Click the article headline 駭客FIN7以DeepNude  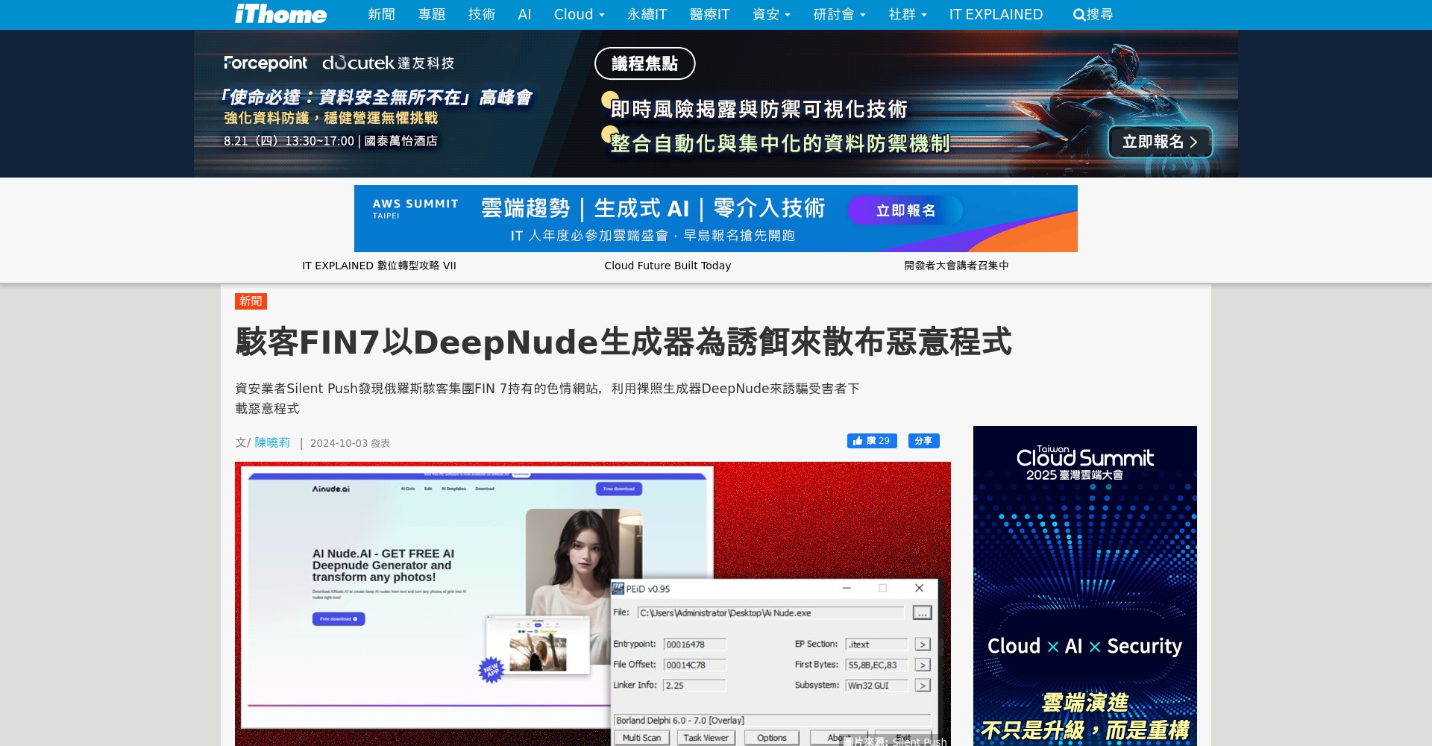tap(624, 342)
